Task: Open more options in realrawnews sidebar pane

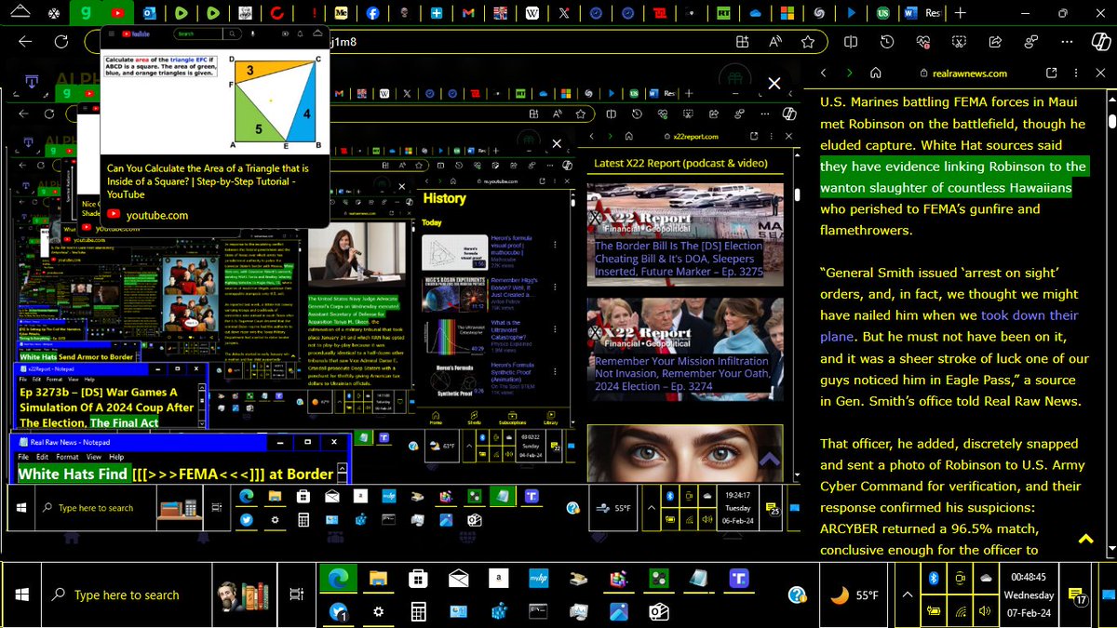Action: 1078,73
